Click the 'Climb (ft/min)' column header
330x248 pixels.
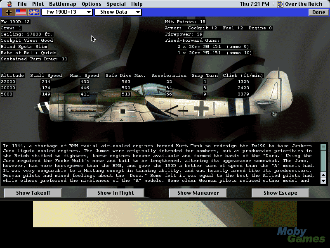click(243, 76)
